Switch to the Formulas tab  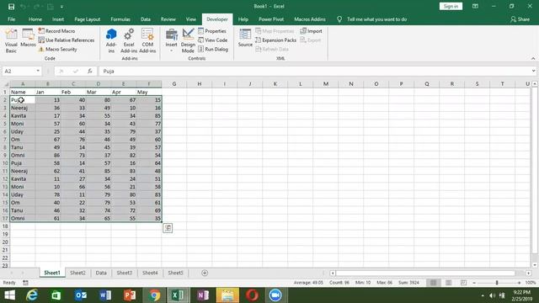[x=120, y=19]
